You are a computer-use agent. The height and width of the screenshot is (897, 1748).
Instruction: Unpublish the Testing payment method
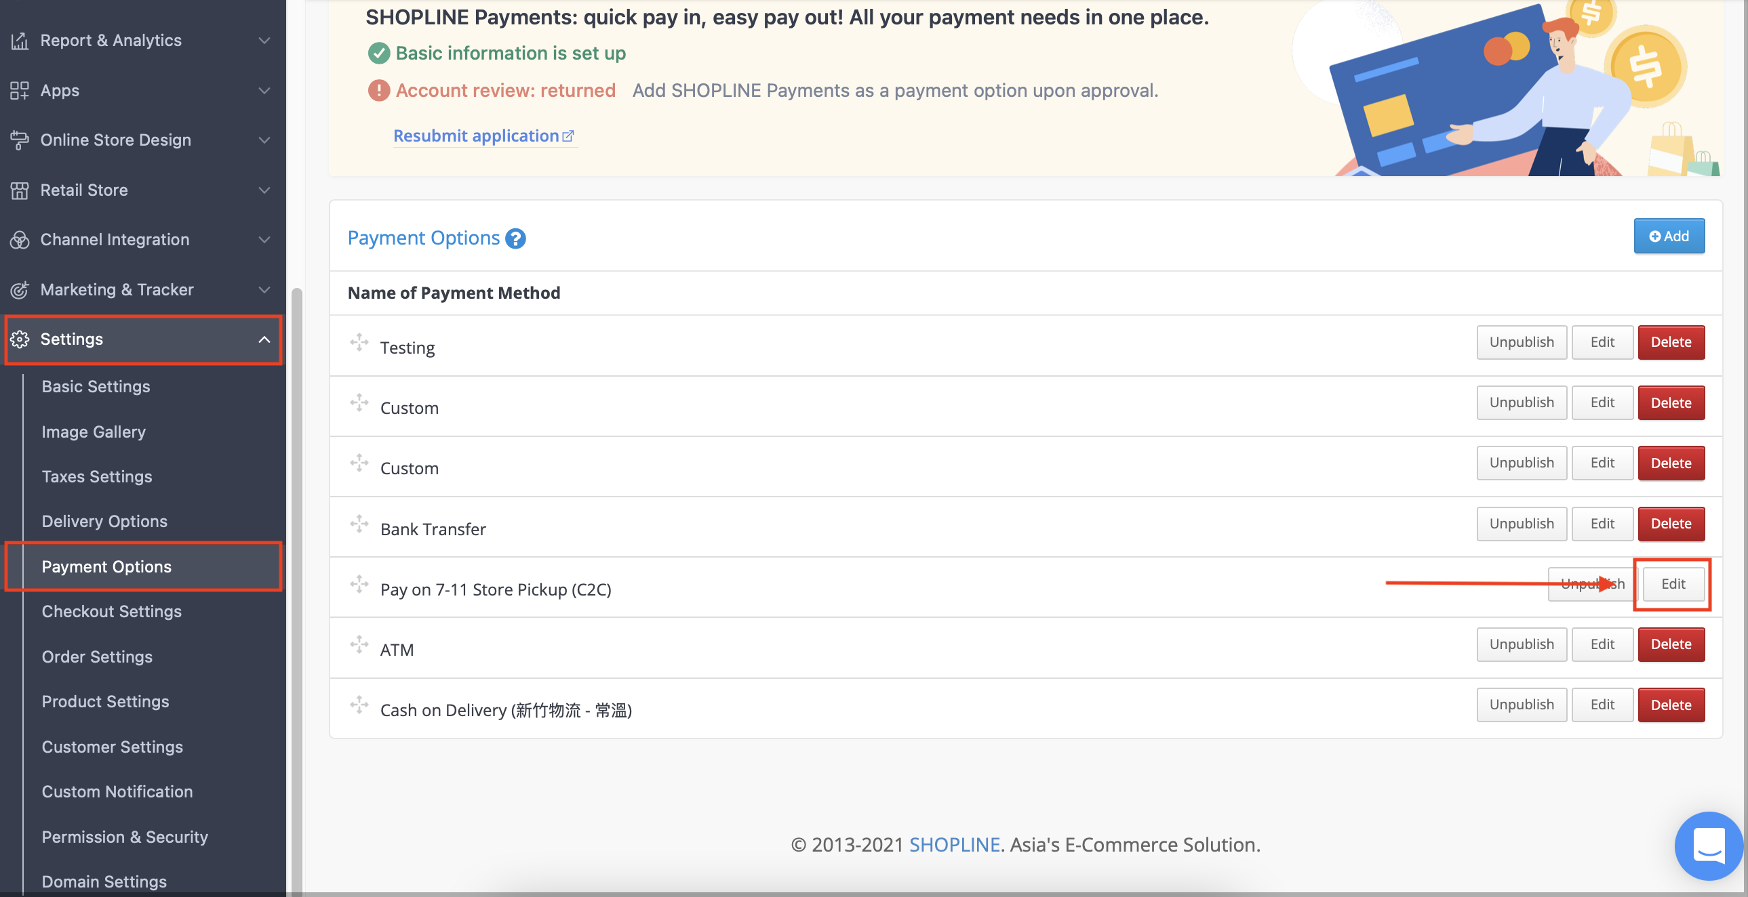coord(1522,342)
